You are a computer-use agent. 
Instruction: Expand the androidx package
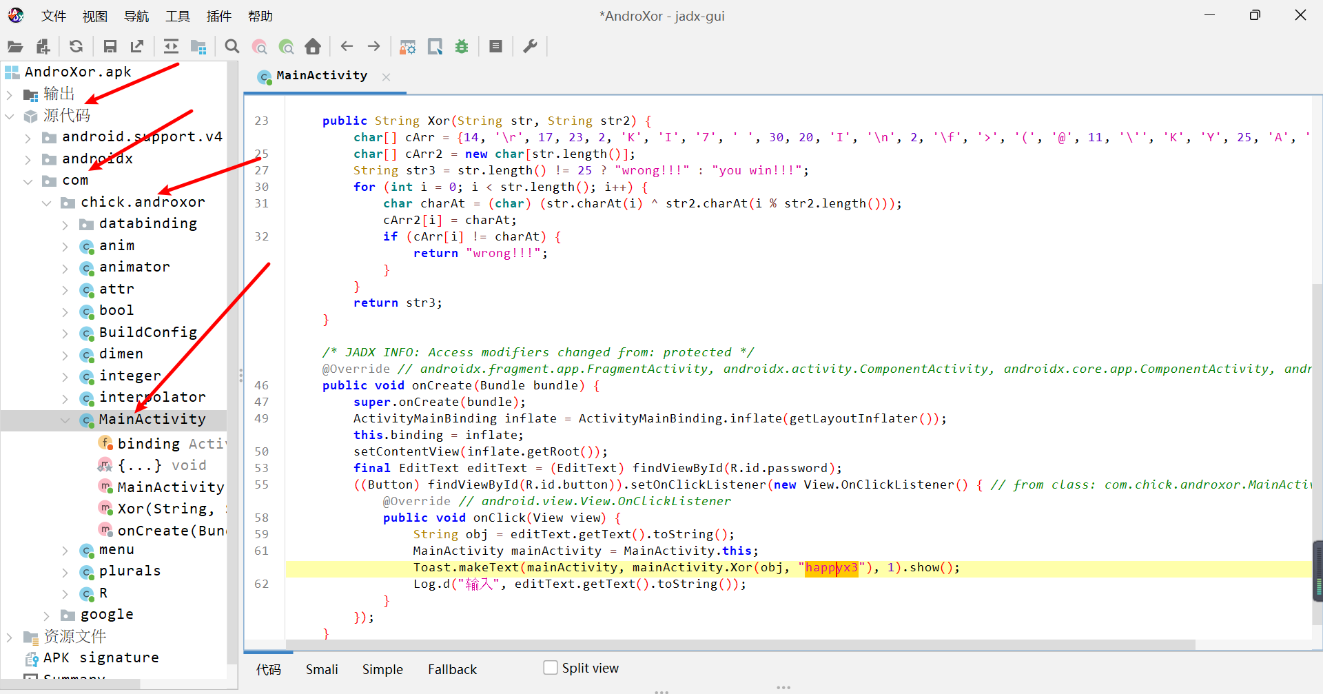point(28,159)
